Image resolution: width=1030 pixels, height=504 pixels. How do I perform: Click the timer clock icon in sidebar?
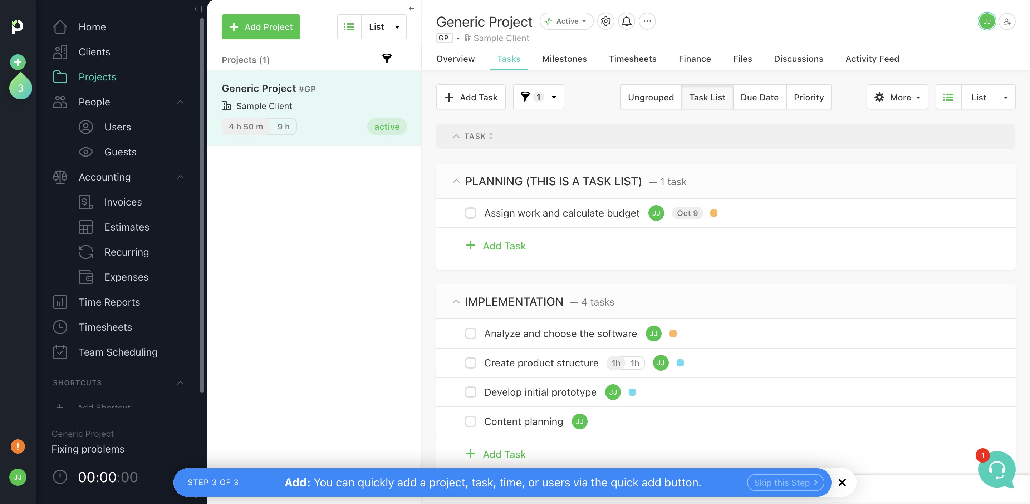60,477
